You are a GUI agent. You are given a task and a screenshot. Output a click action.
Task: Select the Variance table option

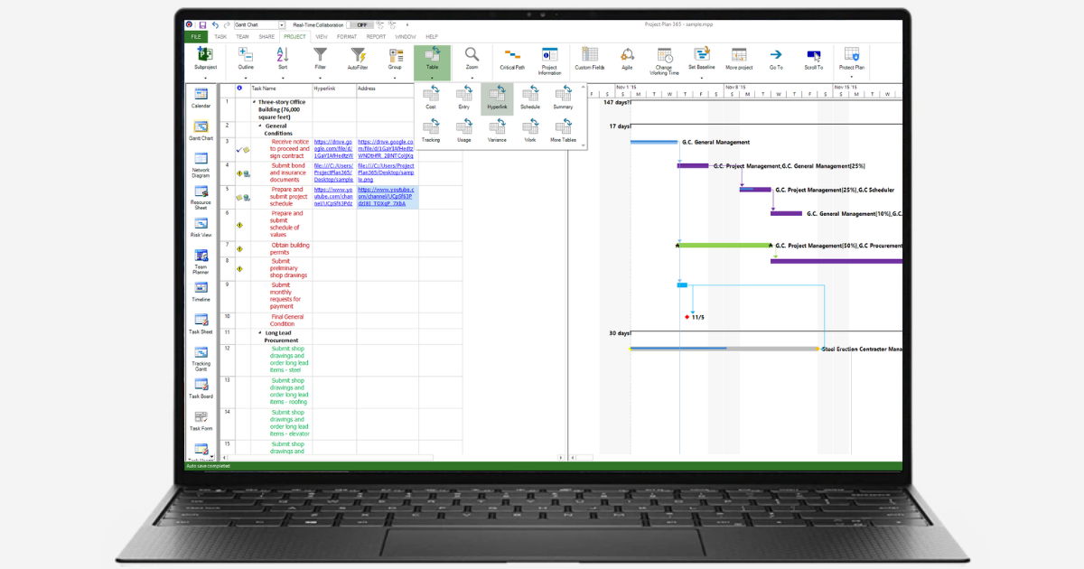click(497, 131)
